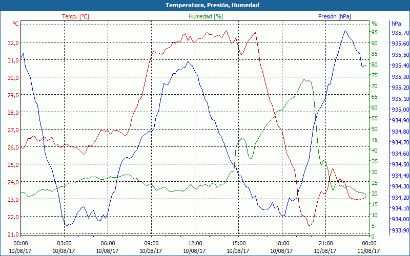Click the 27,0 temperature axis value
This screenshot has height=256, width=410.
click(13, 130)
